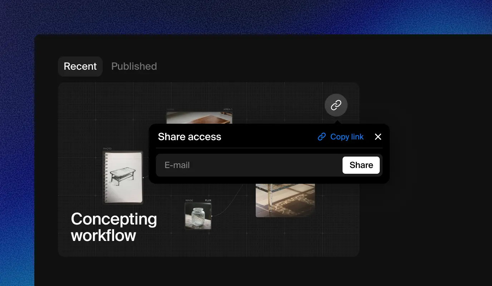Click the connection endpoint dot on the FLUX node
492x286 pixels.
pyautogui.click(x=212, y=216)
